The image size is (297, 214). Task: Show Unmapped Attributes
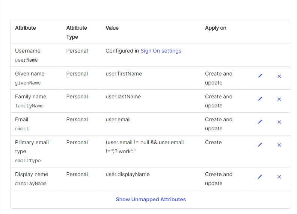151,199
